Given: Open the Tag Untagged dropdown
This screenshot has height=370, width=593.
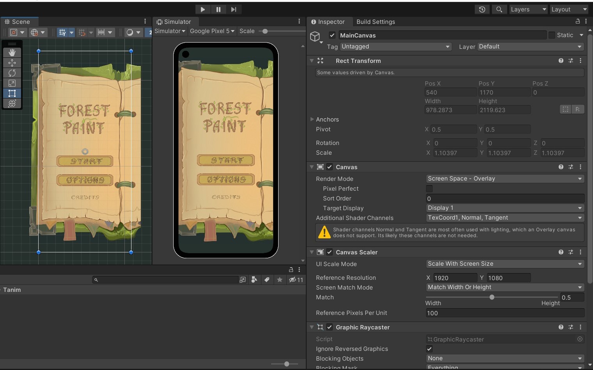Looking at the screenshot, I should point(396,46).
